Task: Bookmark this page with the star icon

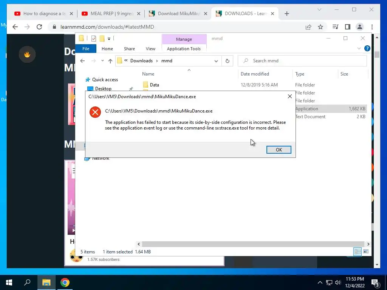Action: click(320, 27)
